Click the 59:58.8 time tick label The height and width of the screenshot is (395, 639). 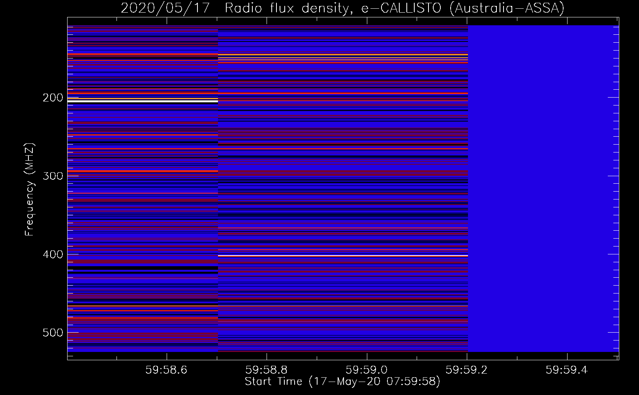(x=267, y=370)
